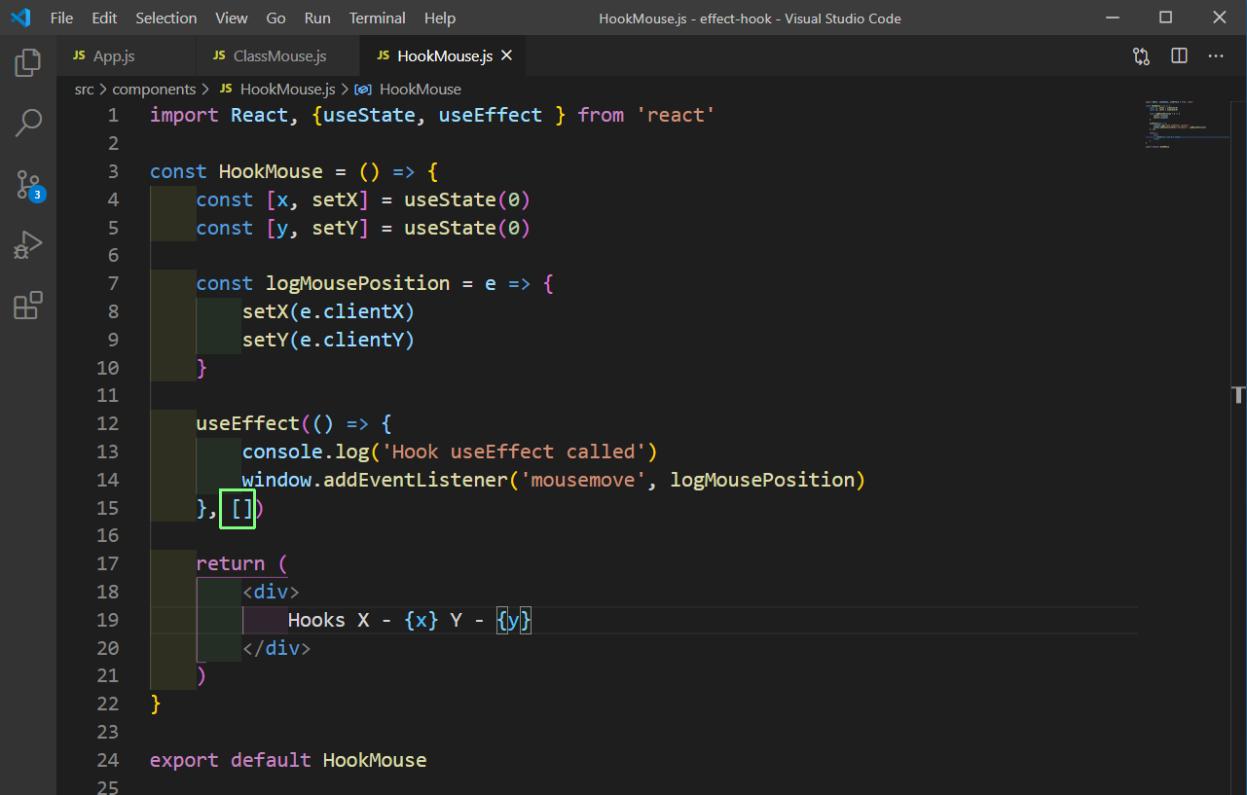Image resolution: width=1247 pixels, height=795 pixels.
Task: Click the closing </div> tag on line 20
Action: click(276, 648)
